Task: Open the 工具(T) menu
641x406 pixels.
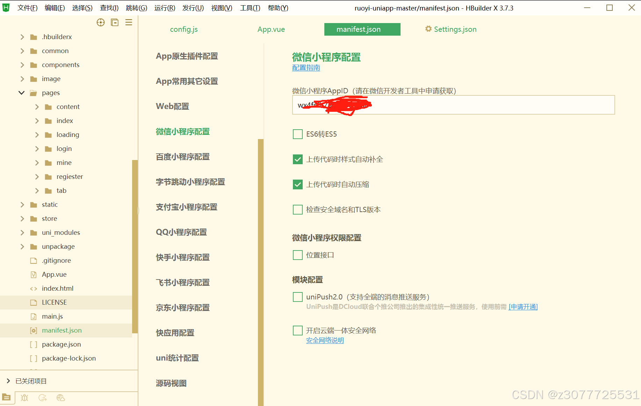Action: (x=250, y=8)
